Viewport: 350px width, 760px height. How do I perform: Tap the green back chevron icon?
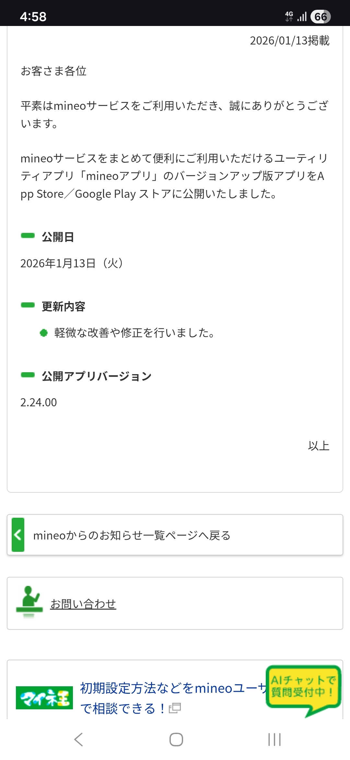coord(18,535)
